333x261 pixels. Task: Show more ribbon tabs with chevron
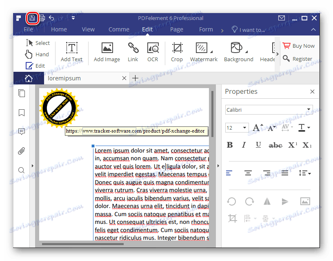pos(222,31)
